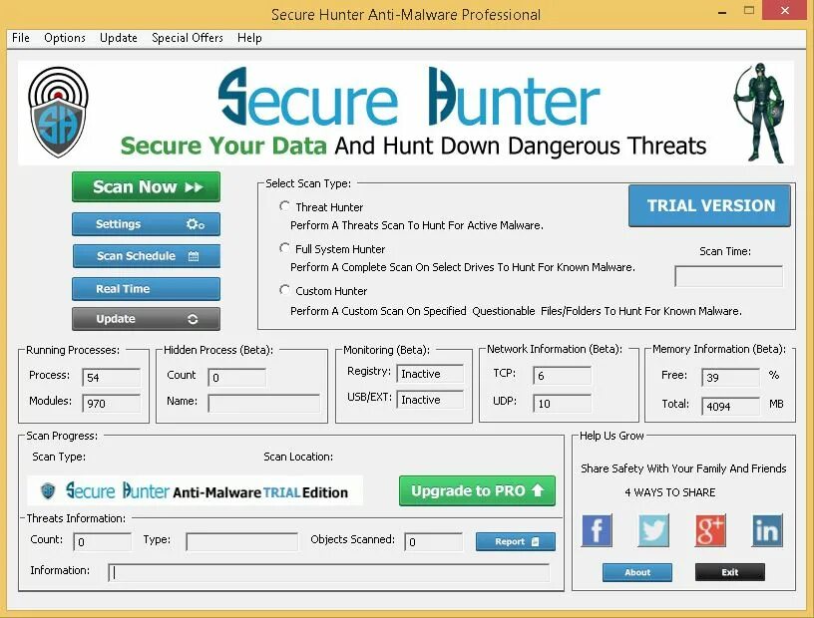
Task: Open the Options menu
Action: point(65,38)
